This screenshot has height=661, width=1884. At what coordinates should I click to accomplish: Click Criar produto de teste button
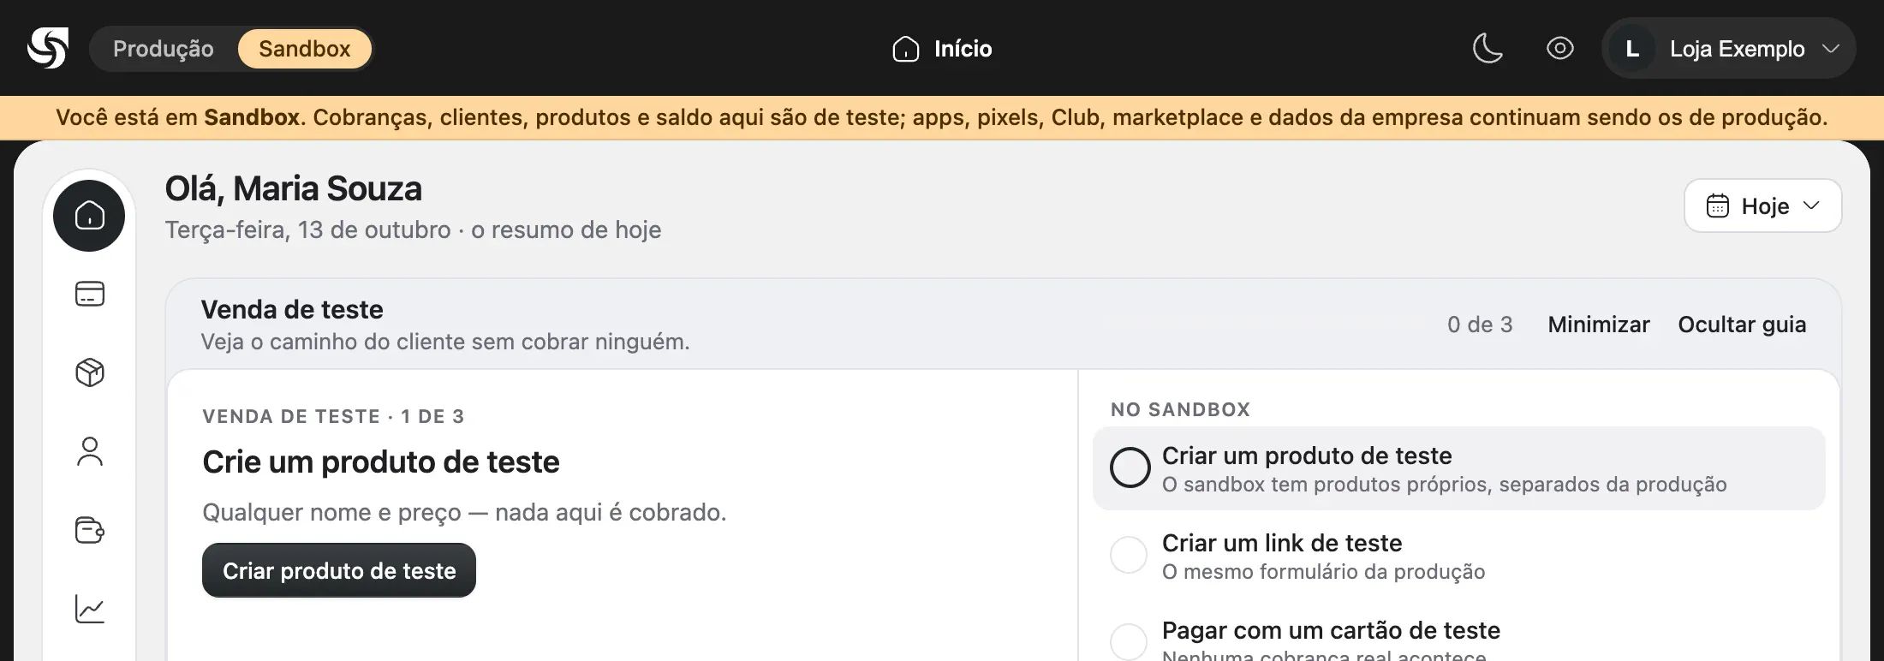pos(339,570)
